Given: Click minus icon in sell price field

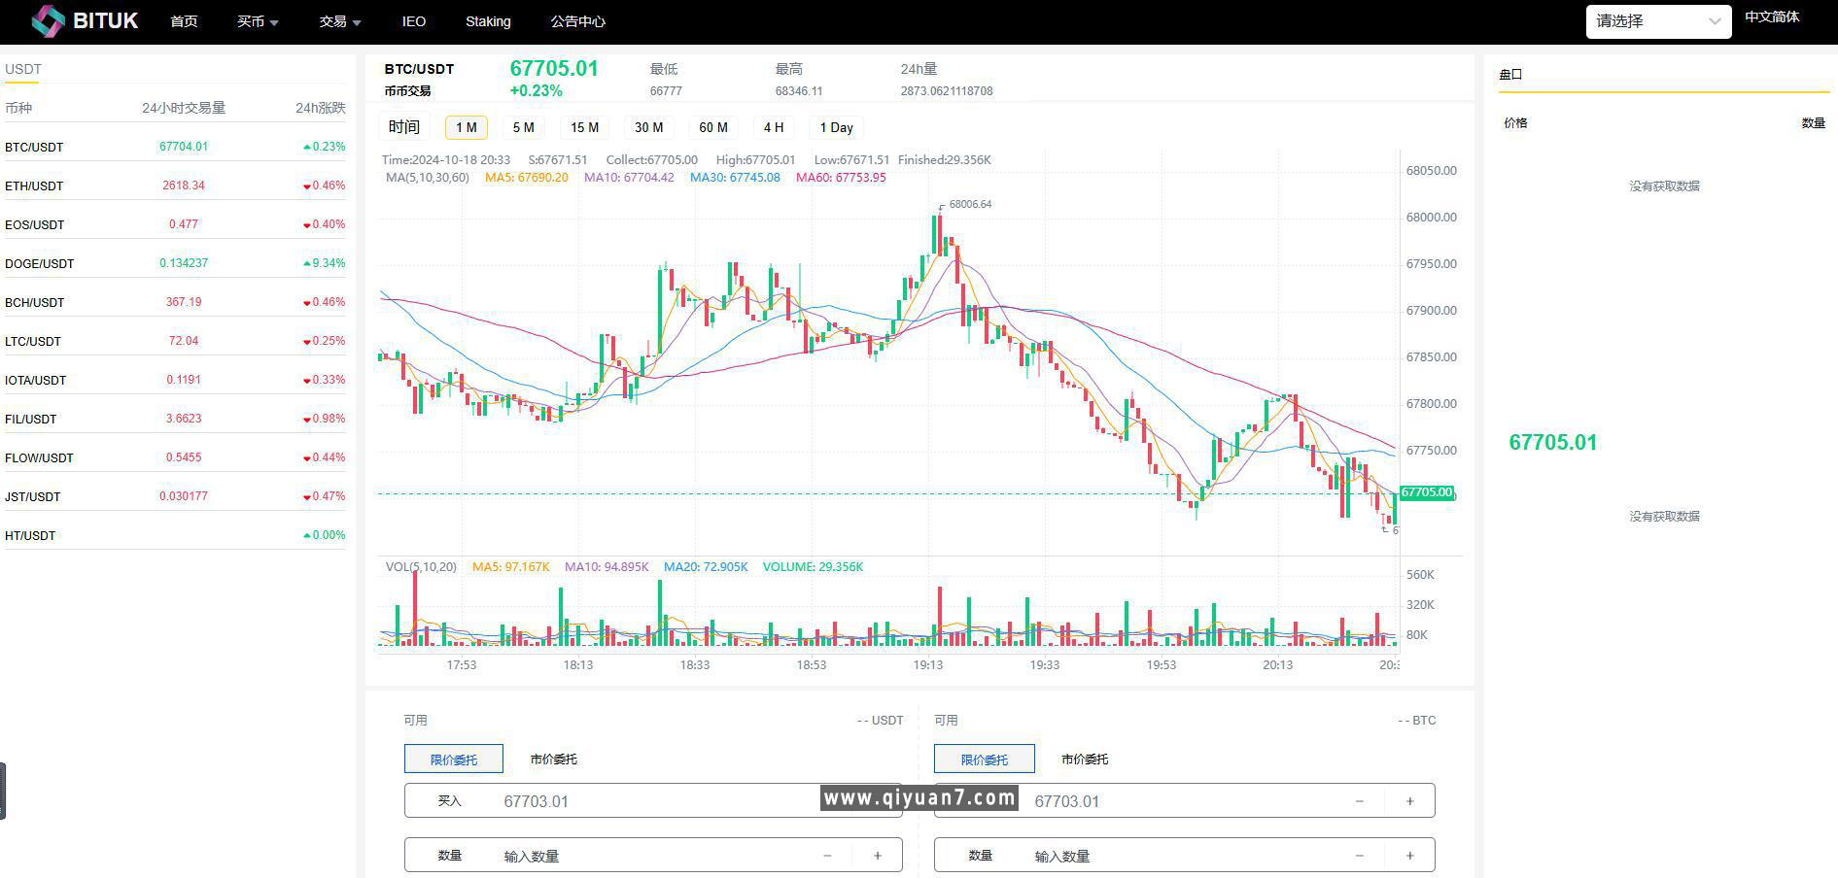Looking at the screenshot, I should coord(1359,801).
